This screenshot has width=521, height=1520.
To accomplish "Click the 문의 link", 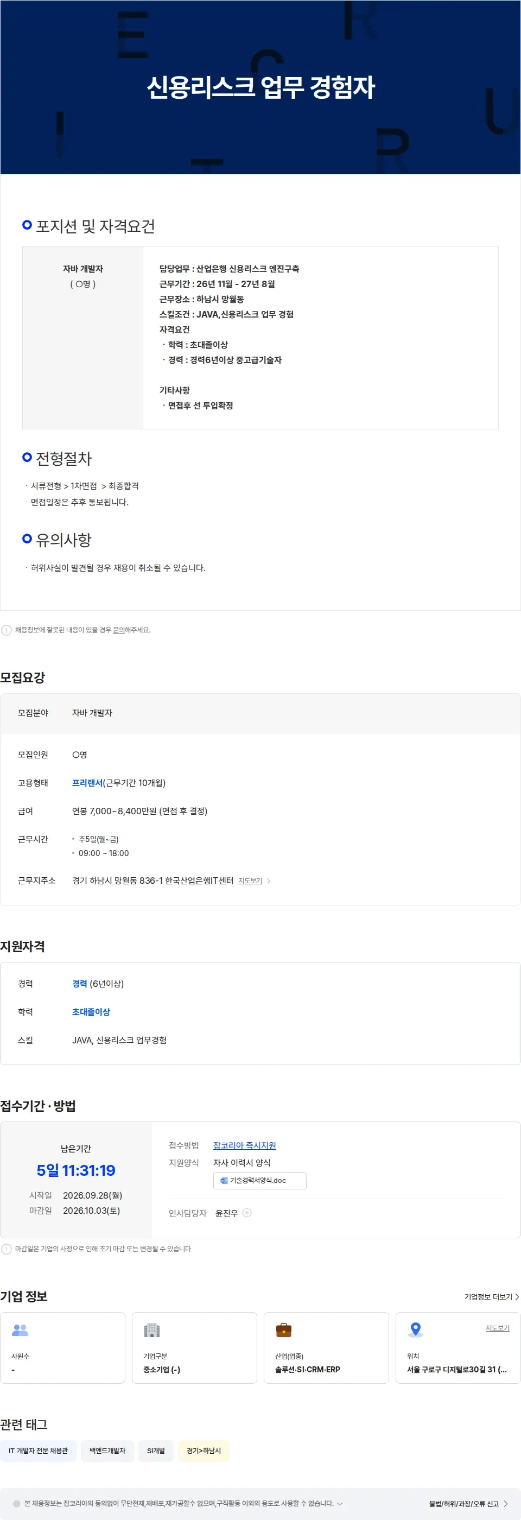I will (x=118, y=630).
